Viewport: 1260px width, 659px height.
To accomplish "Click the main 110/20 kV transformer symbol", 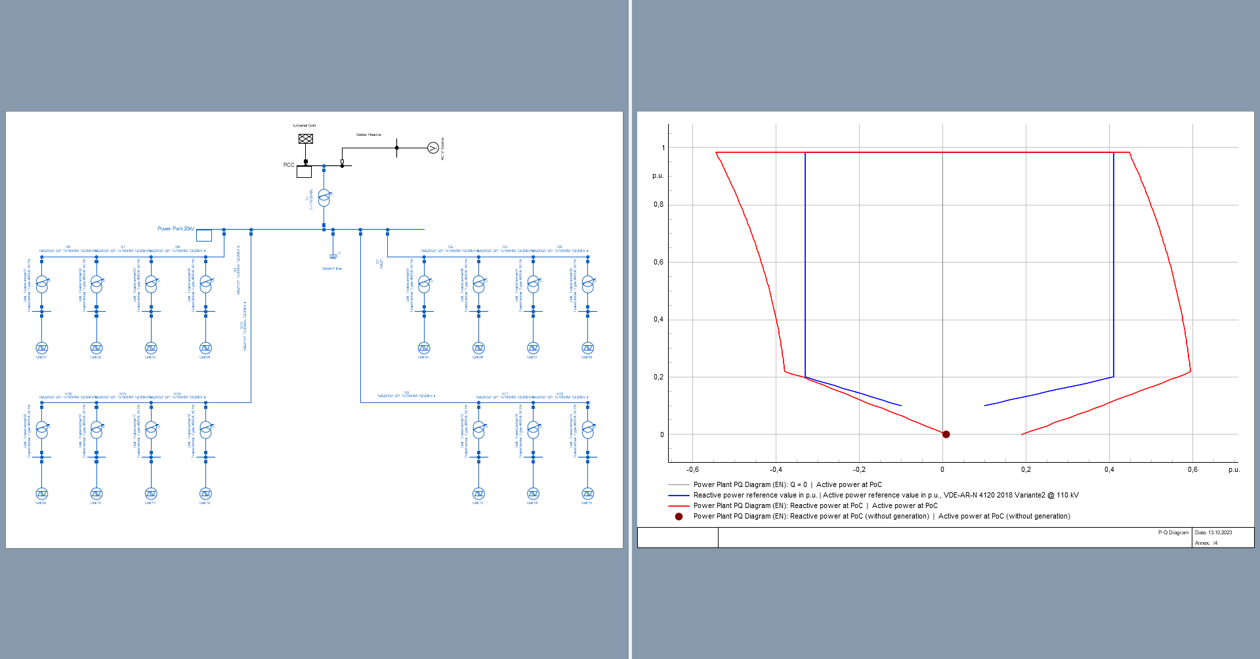I will [324, 198].
